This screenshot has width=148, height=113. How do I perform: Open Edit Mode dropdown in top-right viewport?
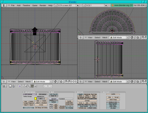(x=119, y=37)
